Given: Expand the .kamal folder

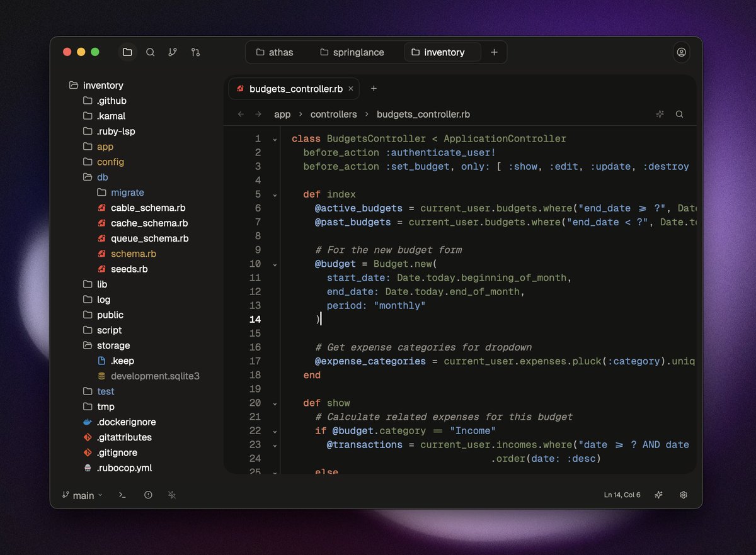Looking at the screenshot, I should tap(104, 116).
